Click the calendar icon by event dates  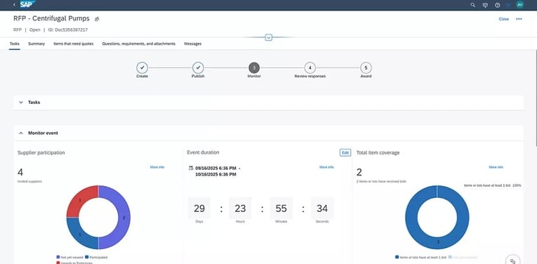[x=191, y=168]
